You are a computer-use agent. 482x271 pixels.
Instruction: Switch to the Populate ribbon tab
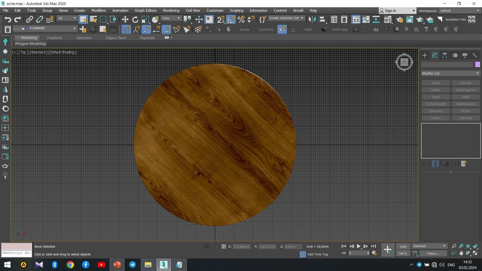tap(147, 38)
